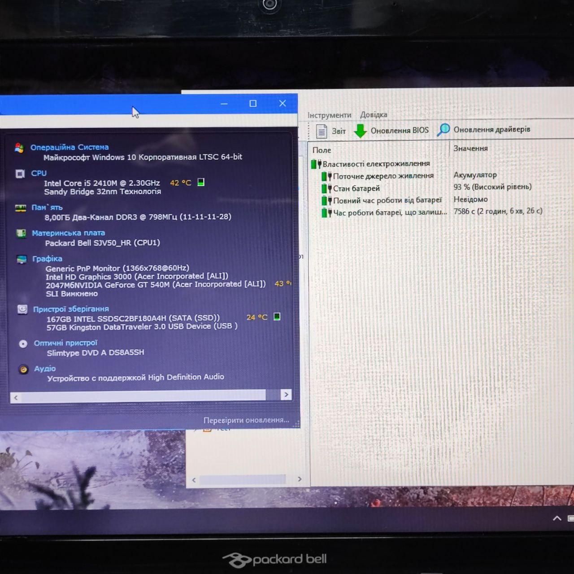Click the Оновлення BIOS button
The width and height of the screenshot is (574, 574).
tap(391, 131)
